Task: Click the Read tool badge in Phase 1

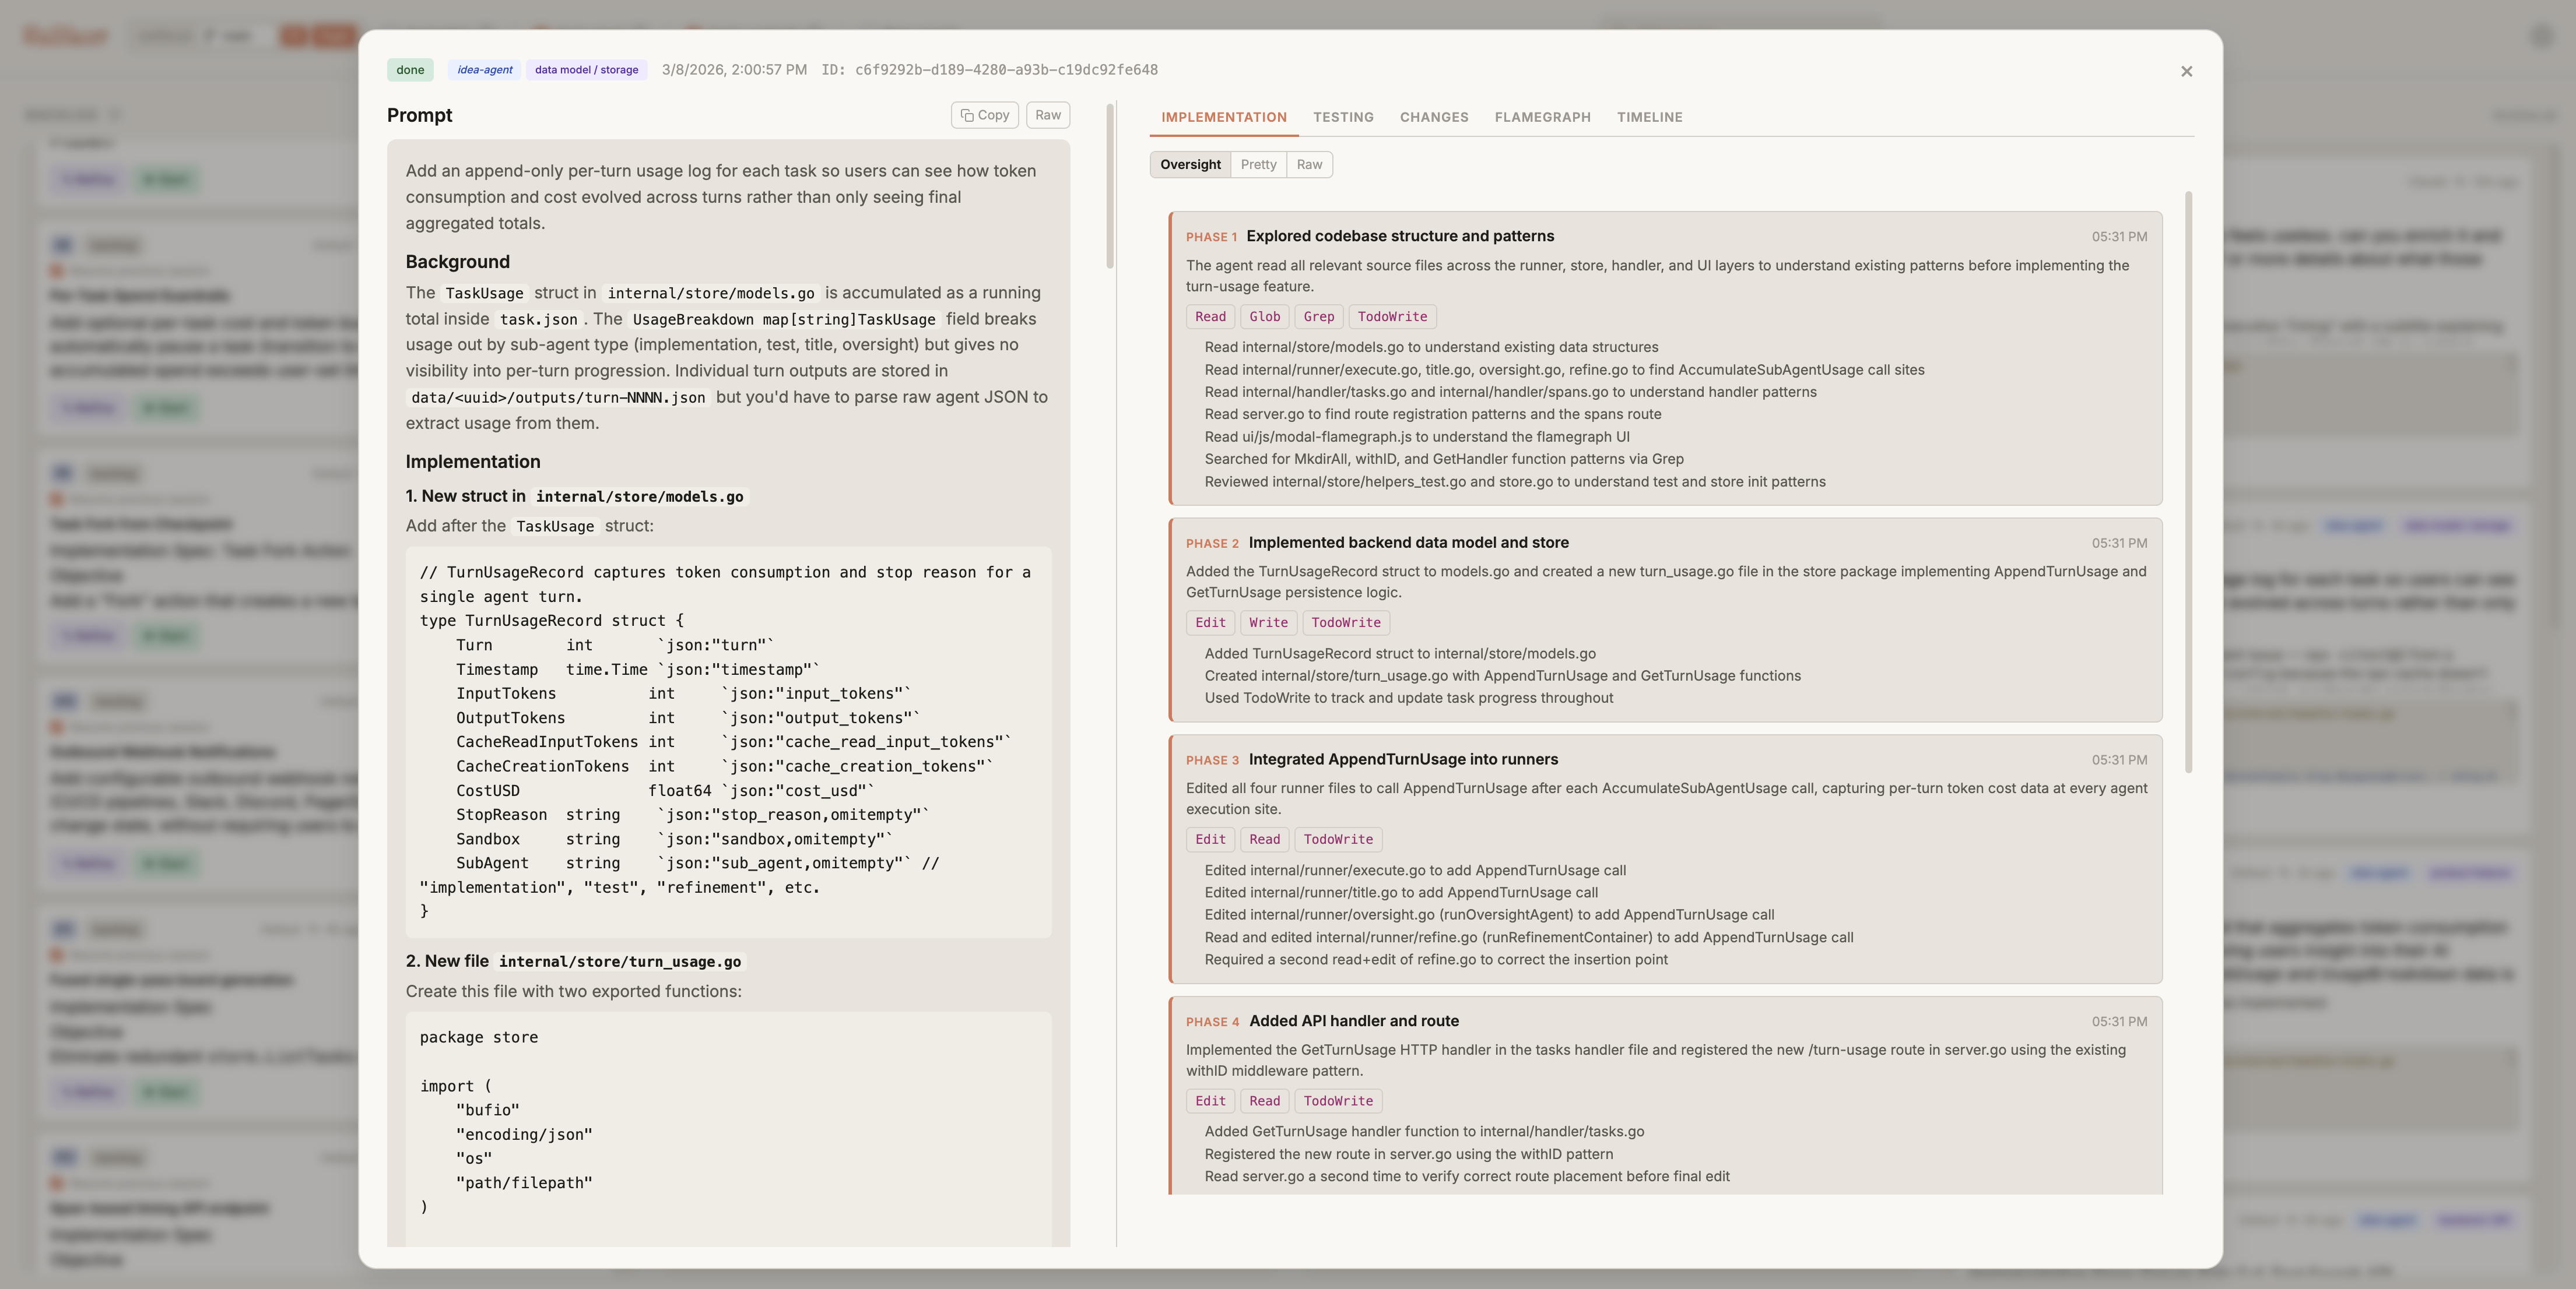Action: tap(1210, 317)
